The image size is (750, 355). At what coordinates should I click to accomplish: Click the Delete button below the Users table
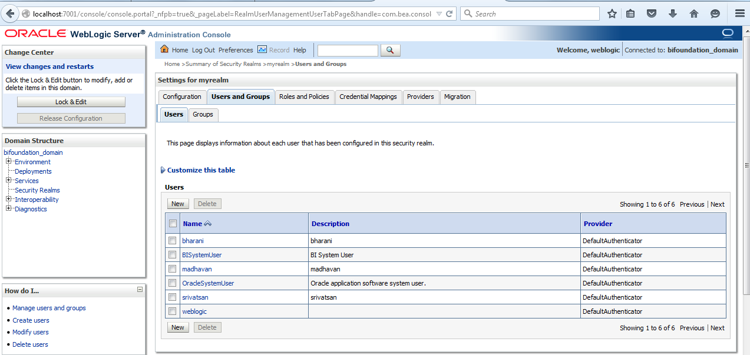click(207, 327)
